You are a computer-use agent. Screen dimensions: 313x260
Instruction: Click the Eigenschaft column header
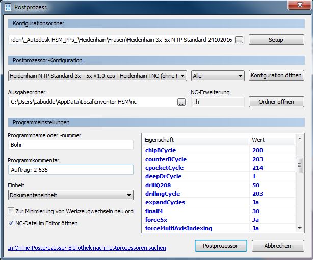tap(195, 140)
